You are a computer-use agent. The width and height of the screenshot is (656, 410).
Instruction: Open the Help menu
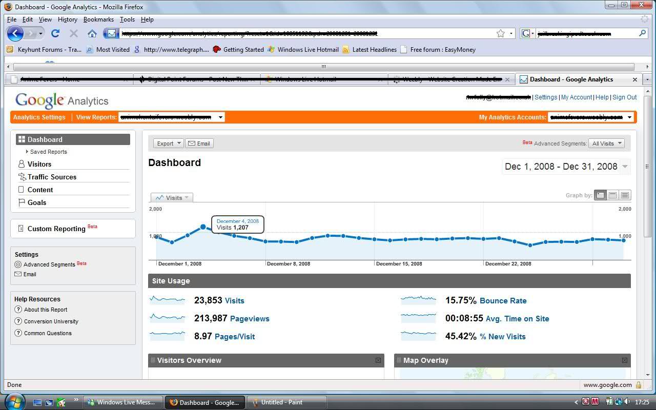coord(147,19)
